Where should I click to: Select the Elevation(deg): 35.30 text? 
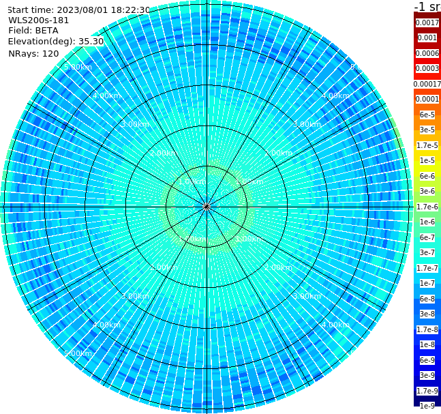coord(56,42)
